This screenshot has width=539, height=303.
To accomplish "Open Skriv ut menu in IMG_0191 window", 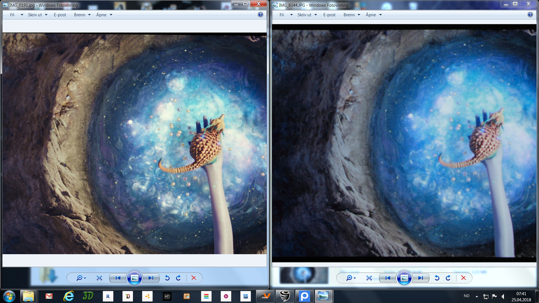I will point(37,15).
